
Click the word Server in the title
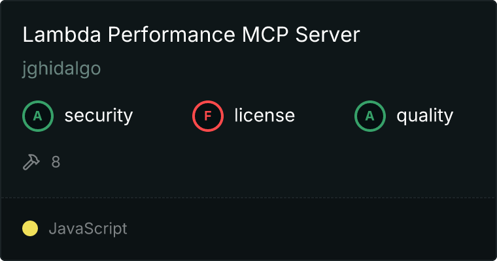coord(328,35)
